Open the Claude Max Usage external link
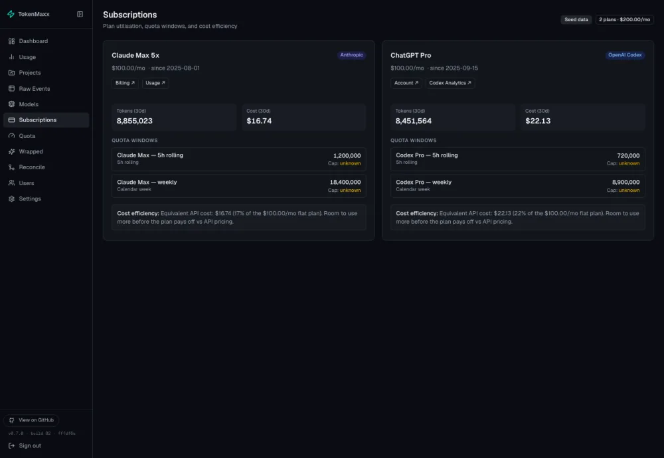 click(x=155, y=83)
